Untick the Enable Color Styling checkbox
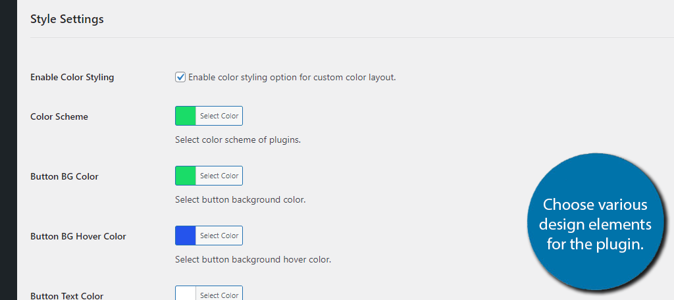The image size is (674, 300). 180,78
